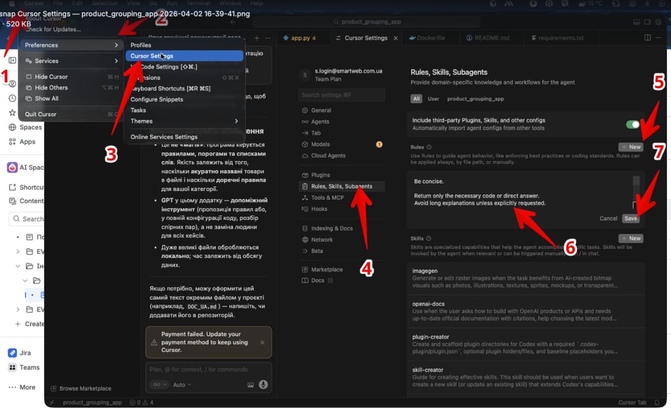The height and width of the screenshot is (408, 671).
Task: Open the Marketplace section
Action: (x=326, y=269)
